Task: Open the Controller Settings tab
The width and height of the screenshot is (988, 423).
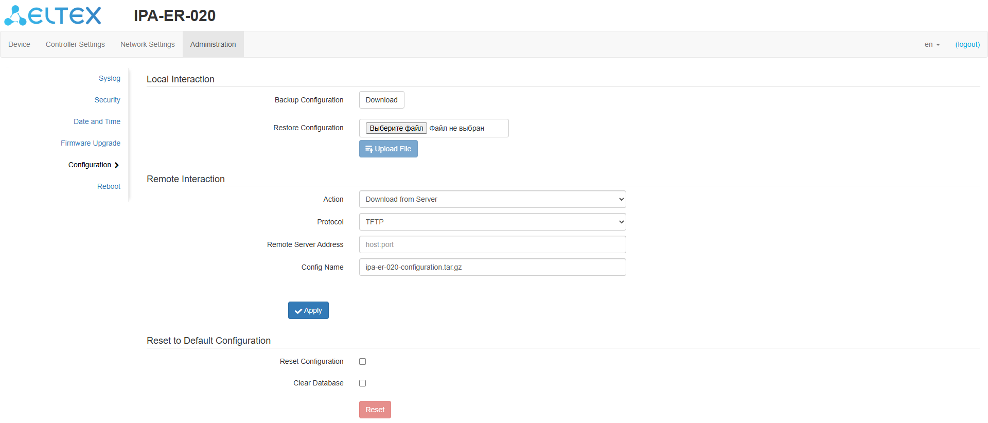Action: (75, 44)
